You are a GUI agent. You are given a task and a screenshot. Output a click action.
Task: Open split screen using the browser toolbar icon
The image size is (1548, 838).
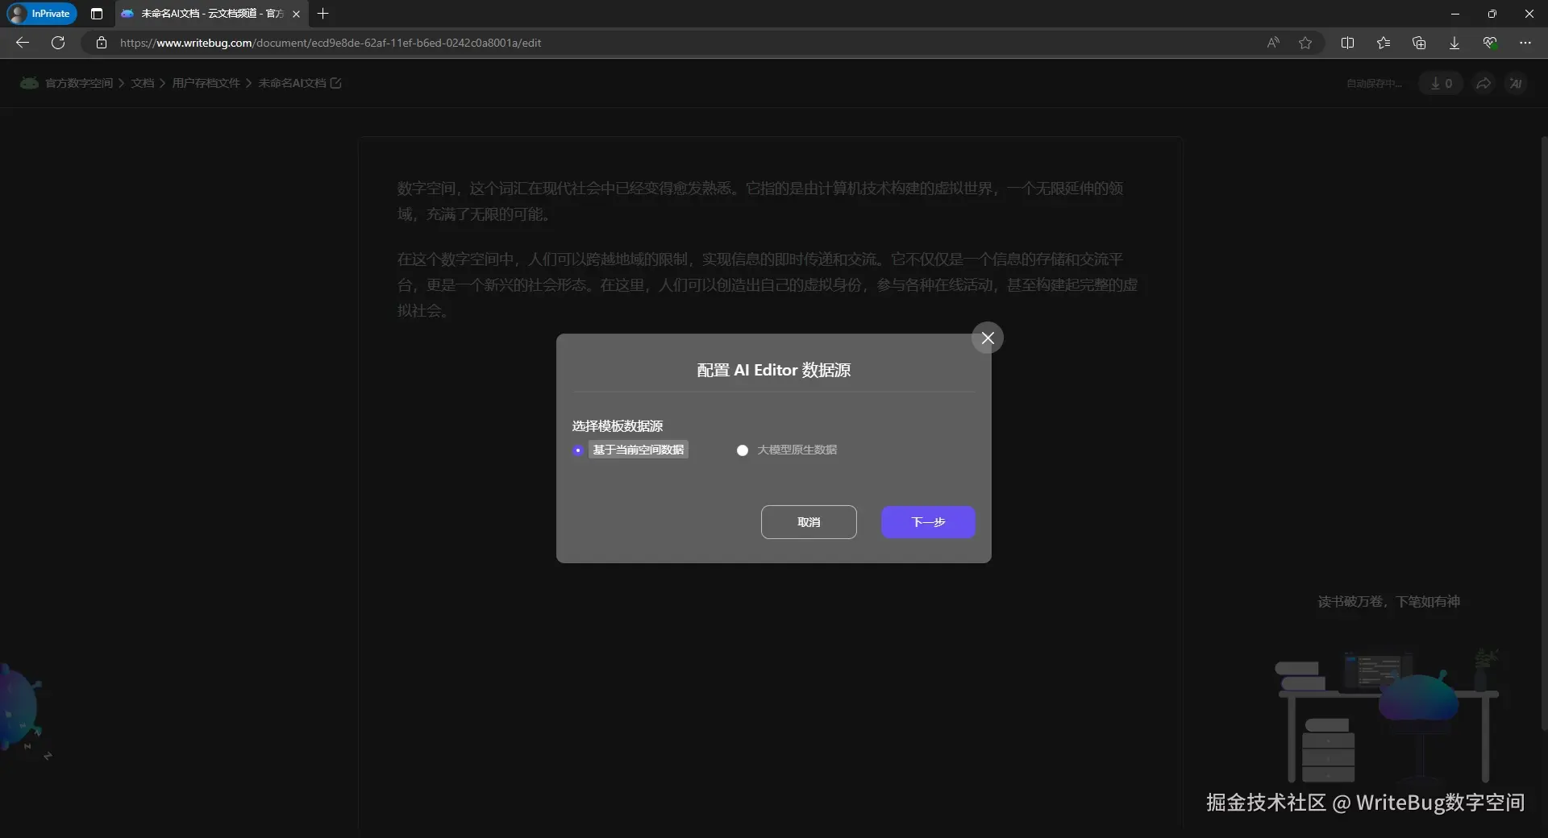tap(1348, 43)
